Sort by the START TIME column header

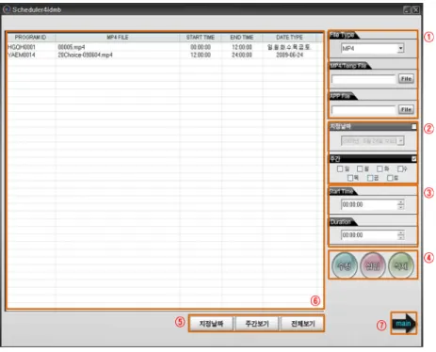[201, 38]
